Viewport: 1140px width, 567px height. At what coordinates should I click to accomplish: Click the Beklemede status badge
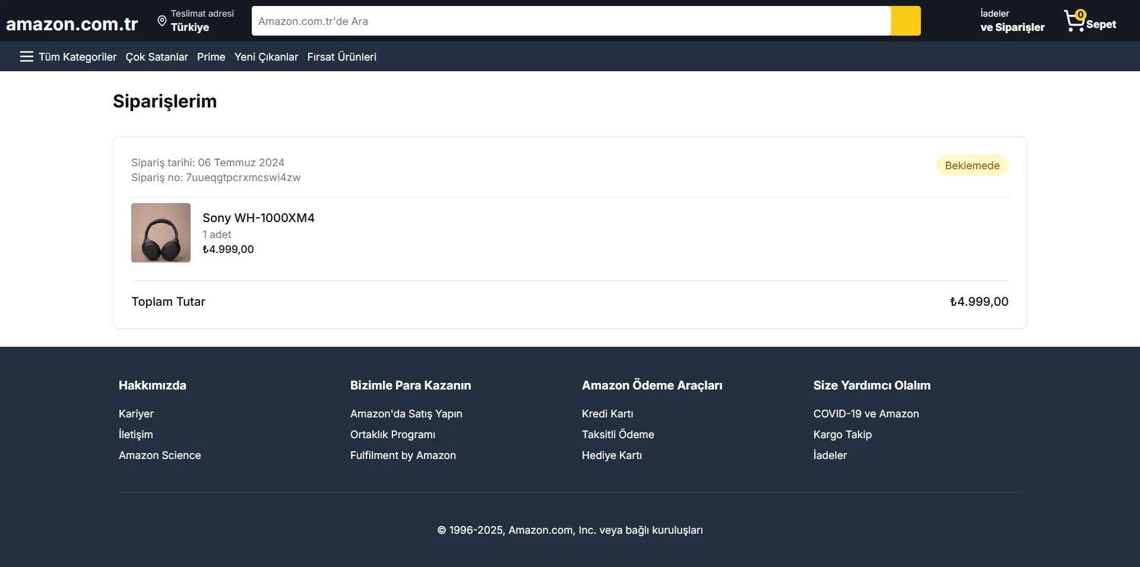click(972, 166)
